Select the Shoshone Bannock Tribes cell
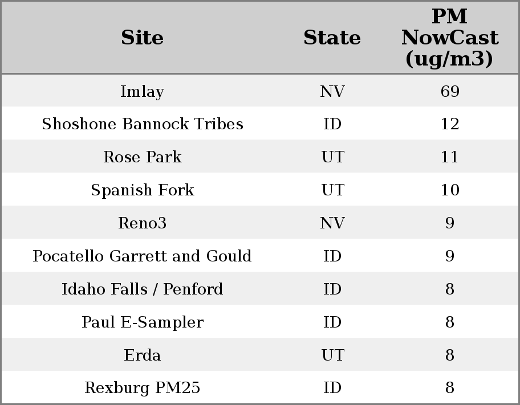Screen dimensions: 520x405 point(142,124)
